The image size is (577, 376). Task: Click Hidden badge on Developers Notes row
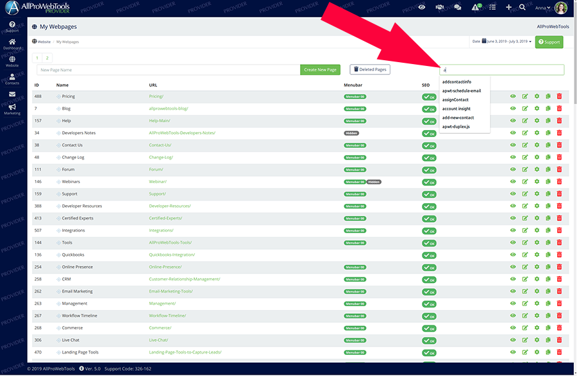coord(351,133)
